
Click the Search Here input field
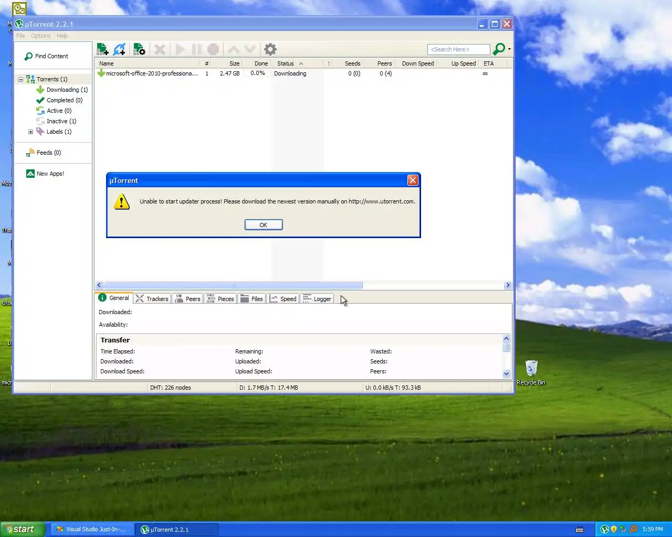(x=458, y=49)
